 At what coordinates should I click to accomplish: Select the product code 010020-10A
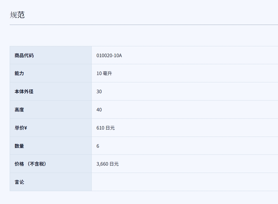click(x=109, y=55)
